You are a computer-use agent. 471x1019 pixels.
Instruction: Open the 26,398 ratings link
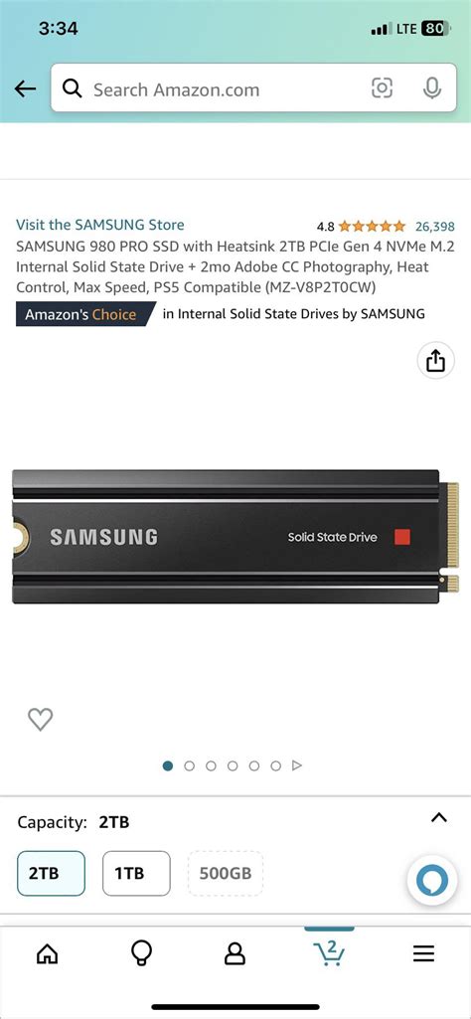[x=434, y=226]
